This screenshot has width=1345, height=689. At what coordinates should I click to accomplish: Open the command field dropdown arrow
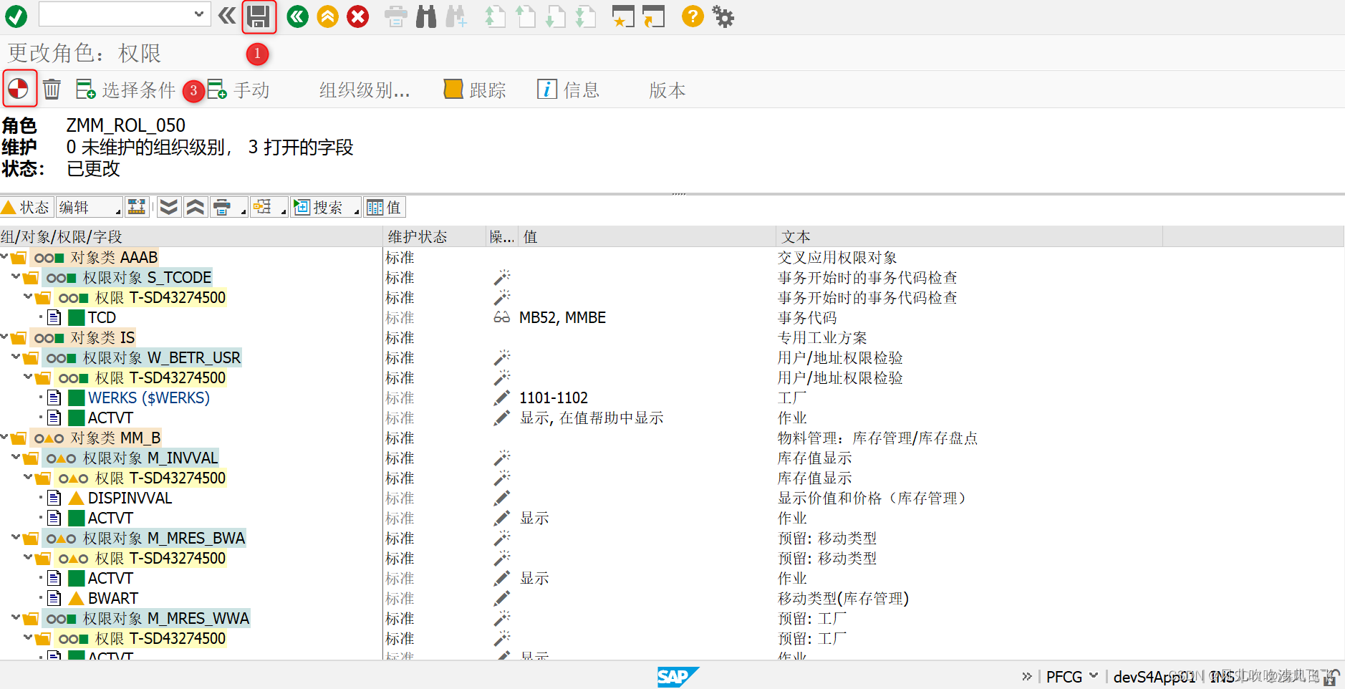[199, 14]
